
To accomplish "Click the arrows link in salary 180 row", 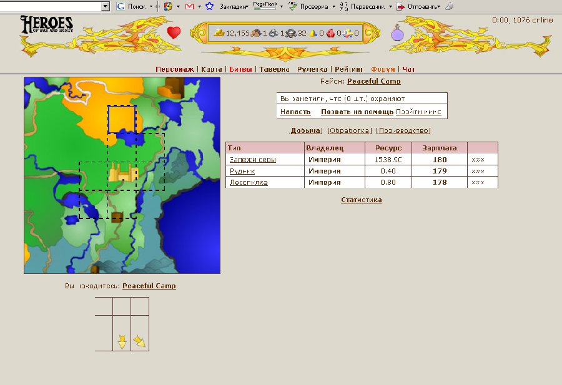I will coord(478,160).
